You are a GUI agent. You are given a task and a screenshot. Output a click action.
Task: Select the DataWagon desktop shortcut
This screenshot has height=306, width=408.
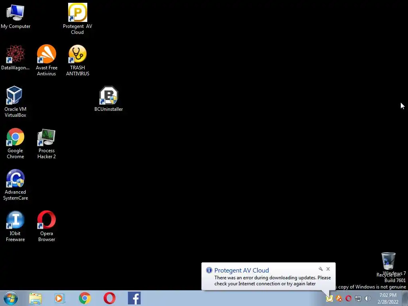[x=16, y=57]
